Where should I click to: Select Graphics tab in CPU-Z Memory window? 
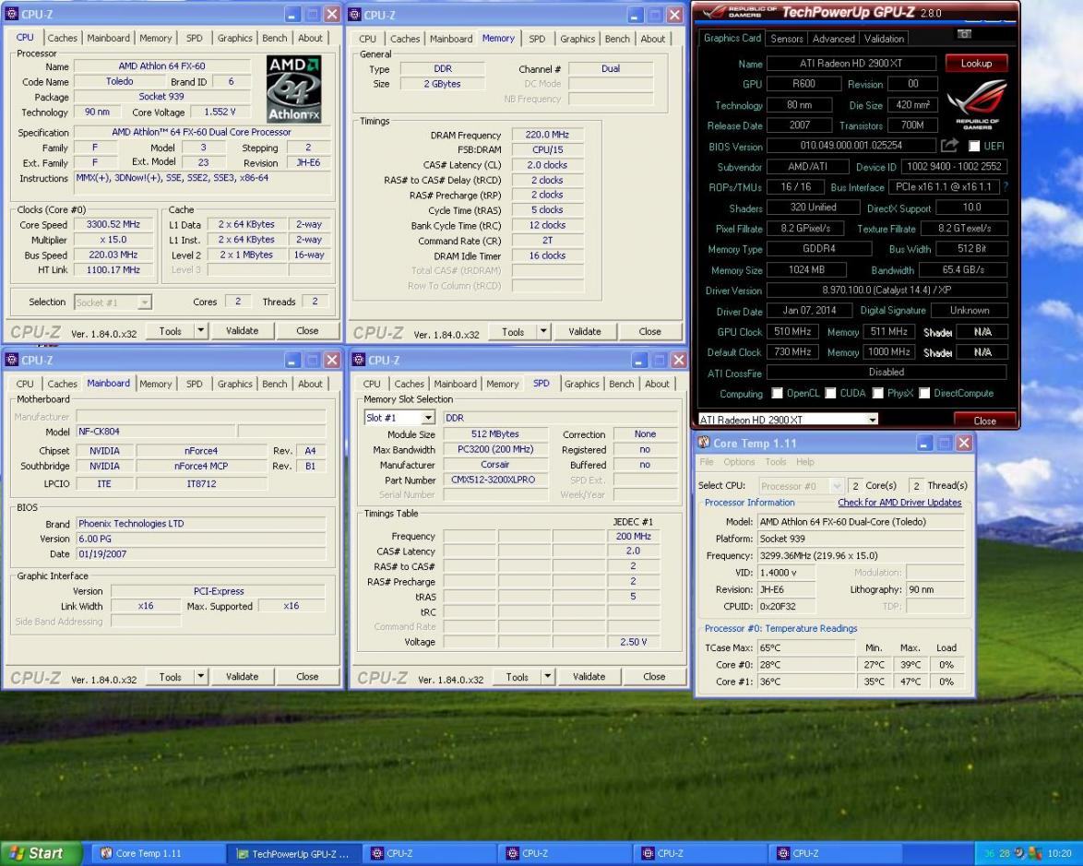[577, 39]
